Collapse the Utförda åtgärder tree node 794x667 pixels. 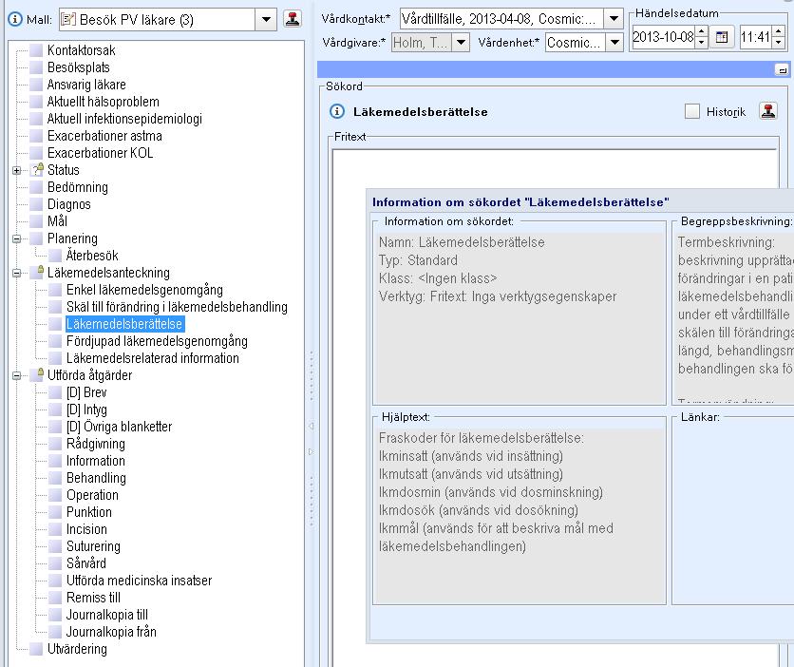click(17, 375)
